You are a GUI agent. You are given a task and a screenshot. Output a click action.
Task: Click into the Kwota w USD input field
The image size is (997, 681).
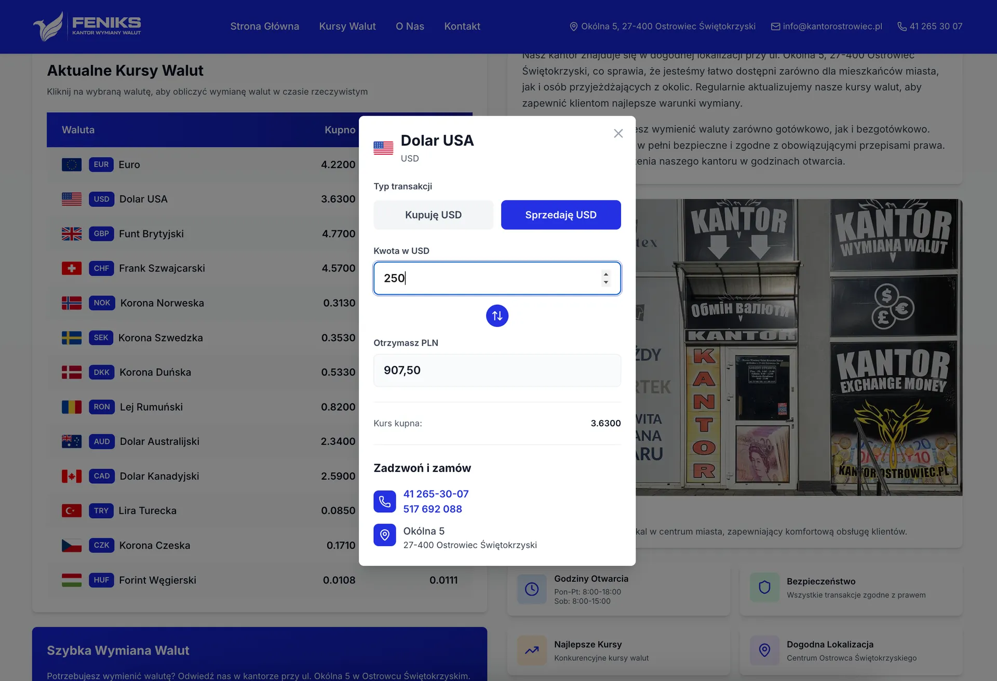(x=497, y=278)
